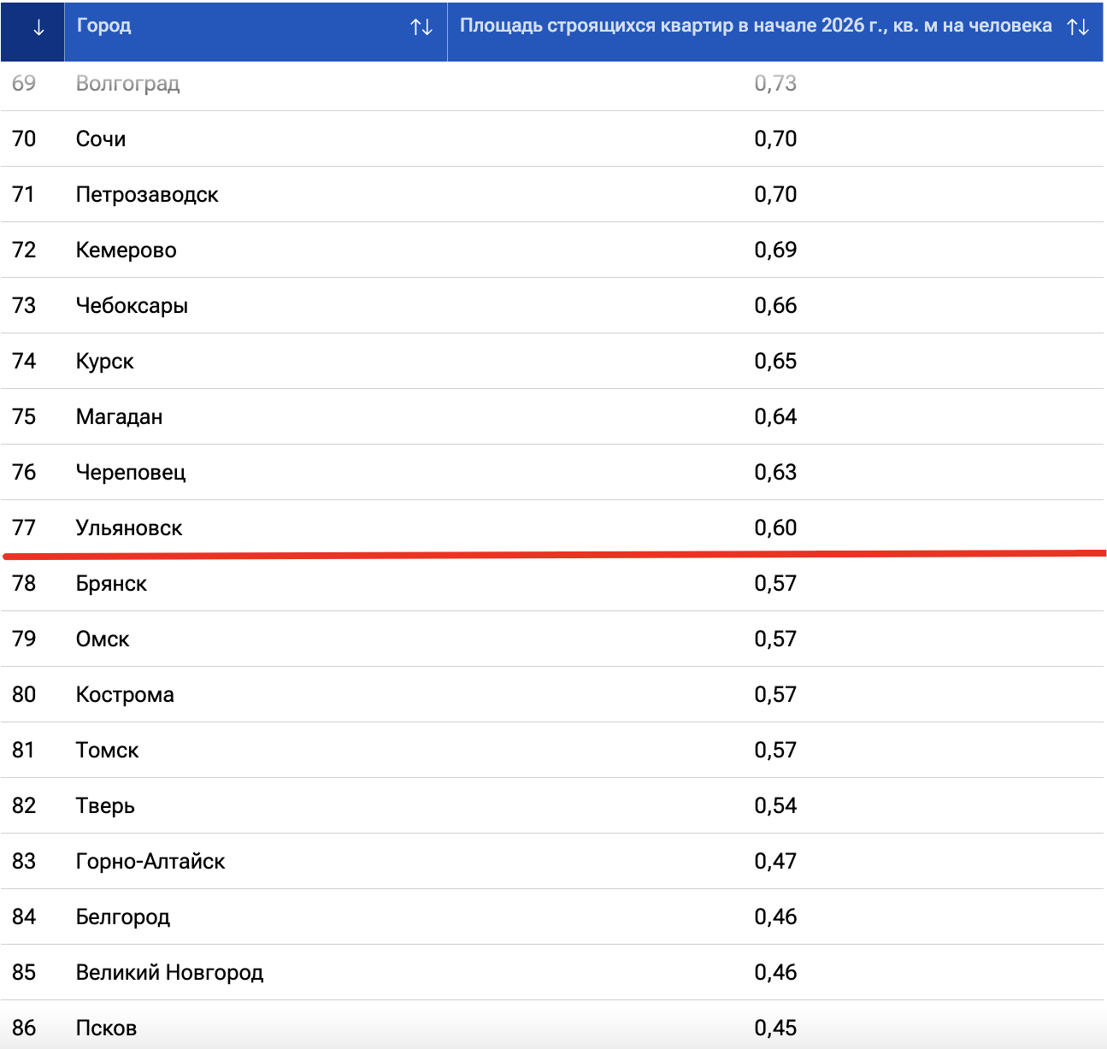The width and height of the screenshot is (1107, 1049).
Task: Click Великий Новгород city name
Action: (x=169, y=972)
